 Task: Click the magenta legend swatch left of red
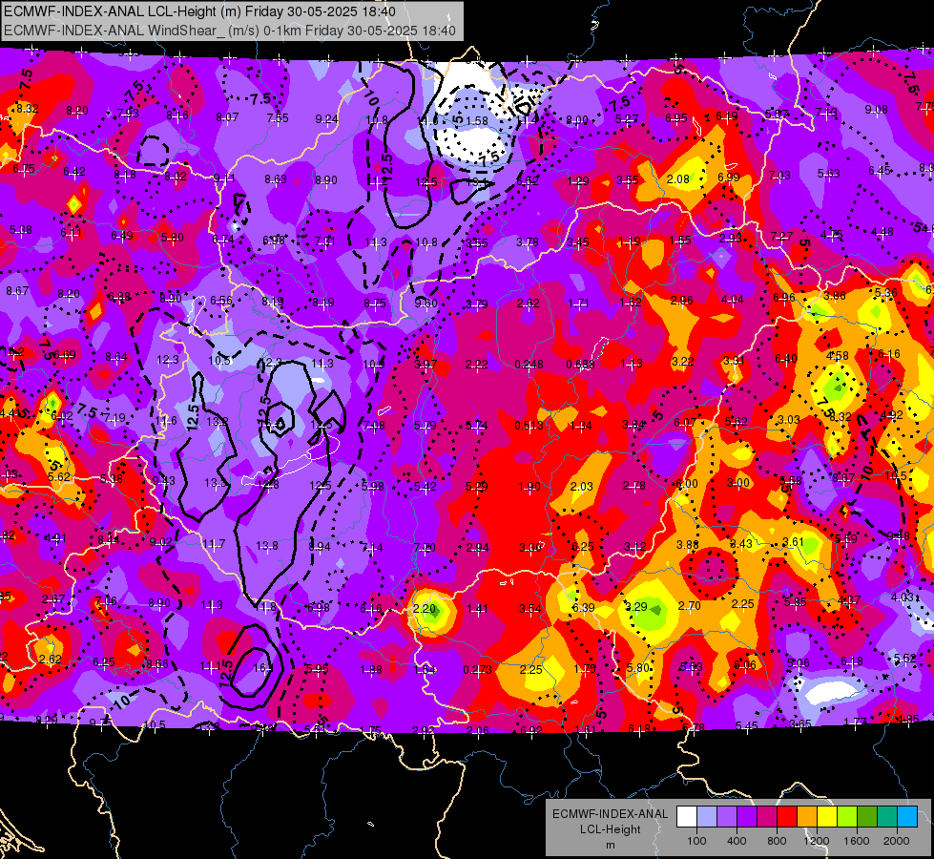tap(767, 817)
